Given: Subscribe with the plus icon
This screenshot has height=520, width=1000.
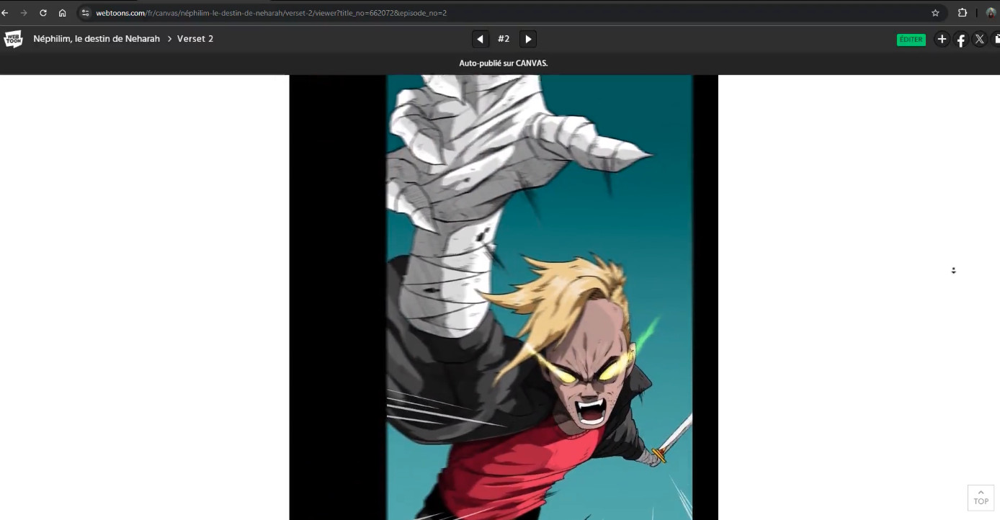Looking at the screenshot, I should tap(942, 39).
